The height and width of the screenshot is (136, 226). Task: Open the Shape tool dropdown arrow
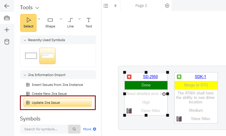pos(61,19)
